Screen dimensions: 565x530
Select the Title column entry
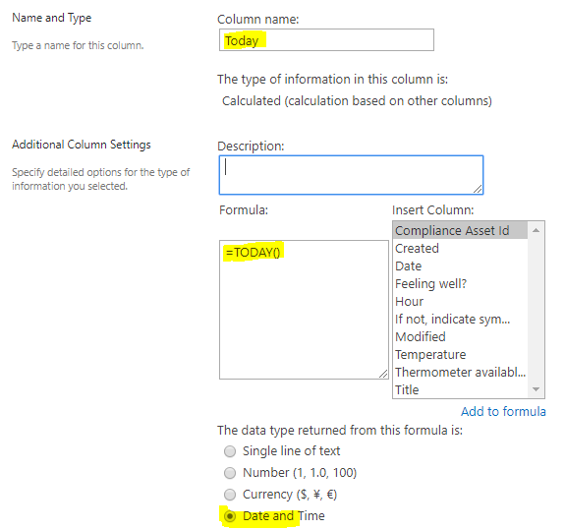(x=460, y=389)
